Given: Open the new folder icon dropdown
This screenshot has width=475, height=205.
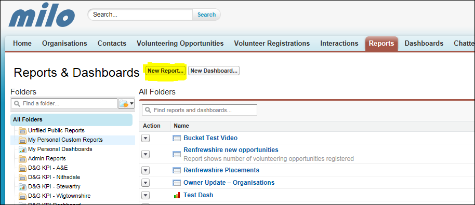Looking at the screenshot, I should click(x=126, y=104).
